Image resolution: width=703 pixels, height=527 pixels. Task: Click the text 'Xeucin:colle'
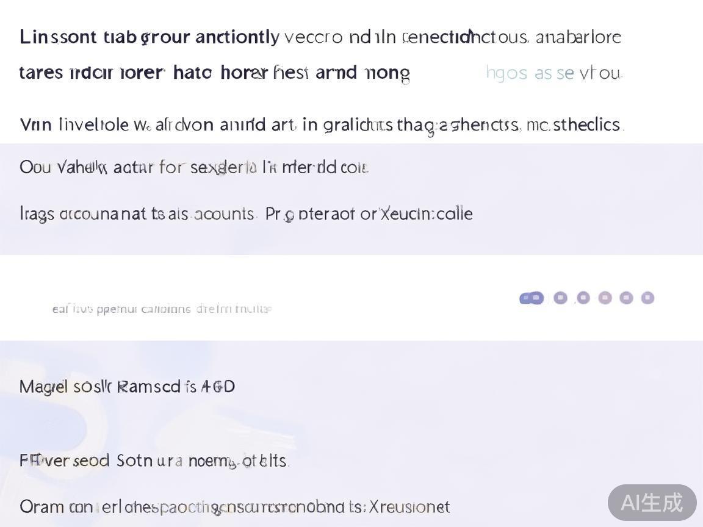pos(426,214)
